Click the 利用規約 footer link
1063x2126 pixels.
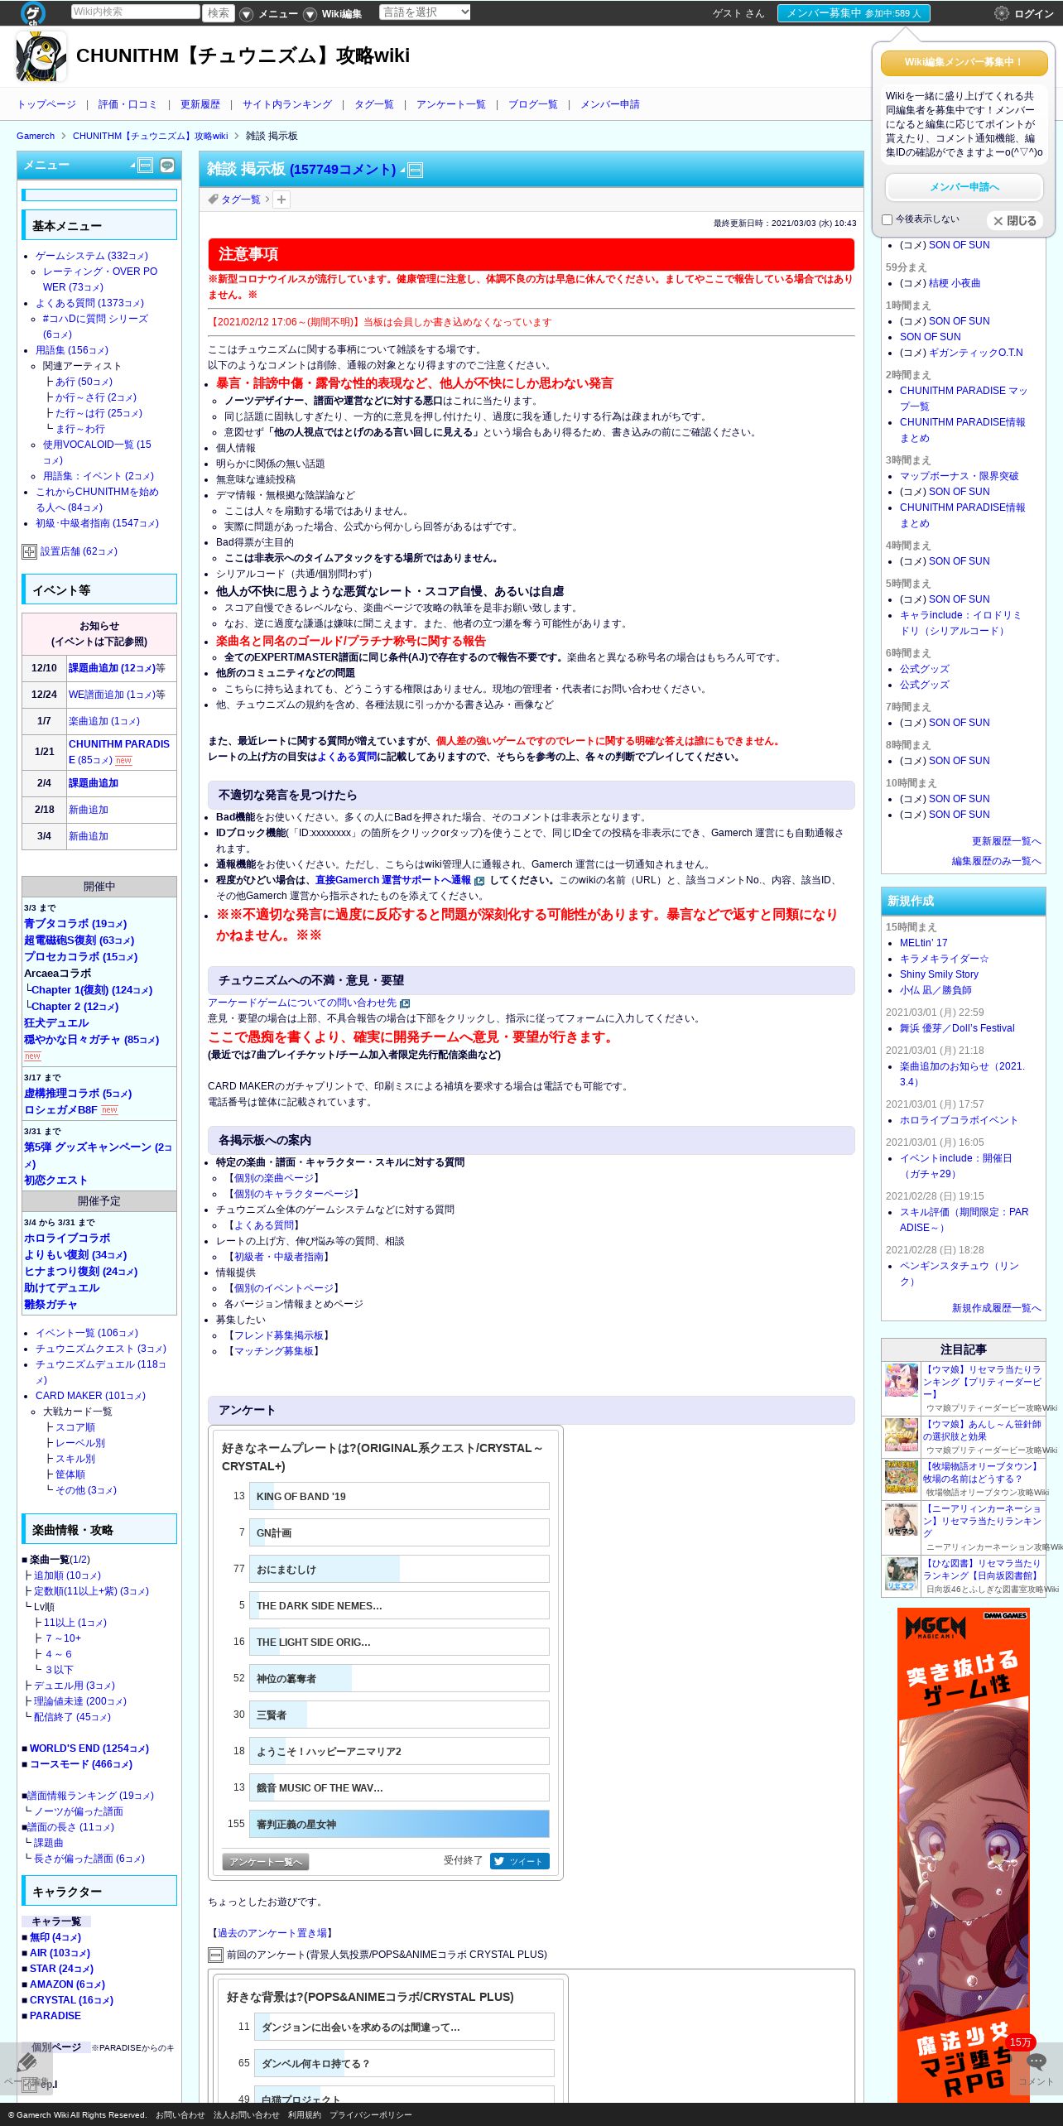(x=305, y=2114)
